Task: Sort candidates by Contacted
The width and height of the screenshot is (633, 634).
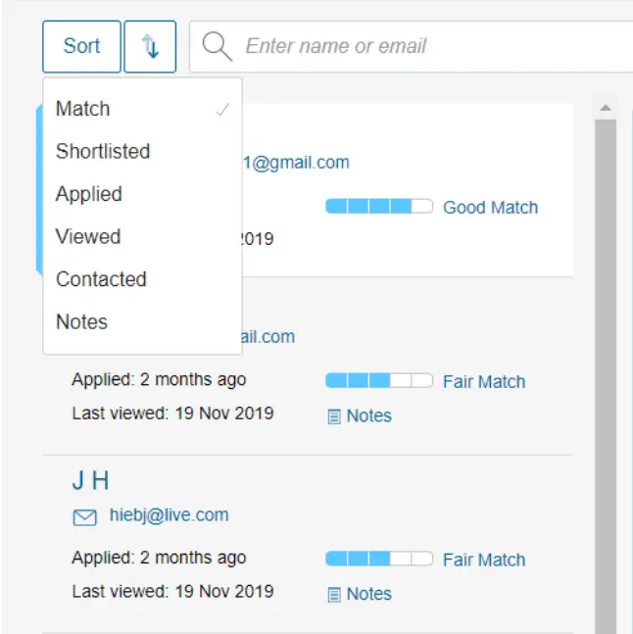Action: click(143, 279)
